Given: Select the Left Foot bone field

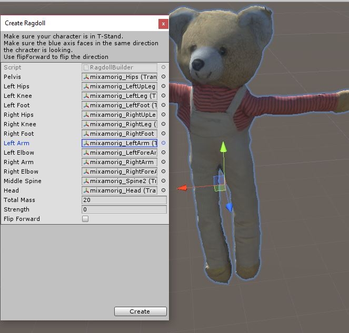Looking at the screenshot, I should pos(119,105).
